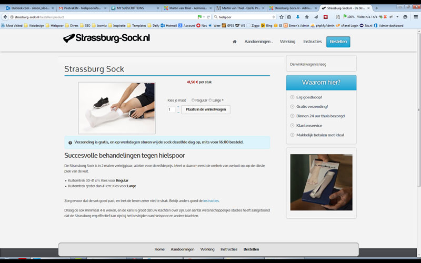Open the Hielspoor bookmarks folder
Viewport: 421px width, 263px height.
pos(55,25)
